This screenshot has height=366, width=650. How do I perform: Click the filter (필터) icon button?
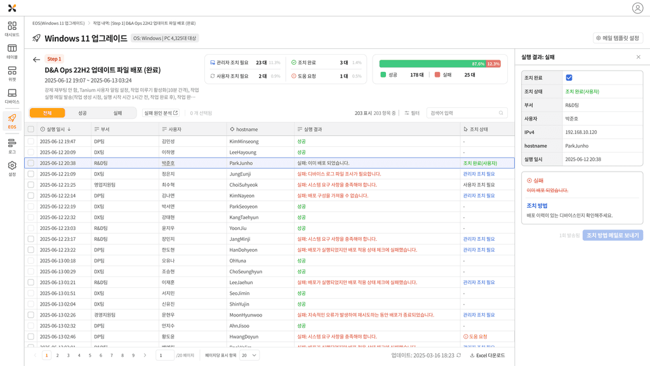(412, 113)
